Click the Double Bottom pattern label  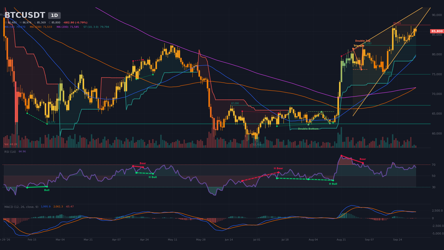pyautogui.click(x=308, y=129)
